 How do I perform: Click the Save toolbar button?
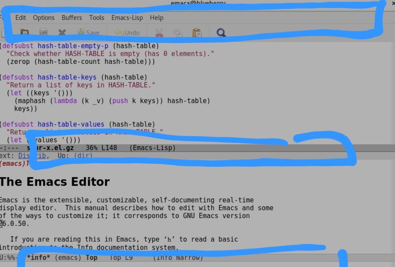pos(88,32)
